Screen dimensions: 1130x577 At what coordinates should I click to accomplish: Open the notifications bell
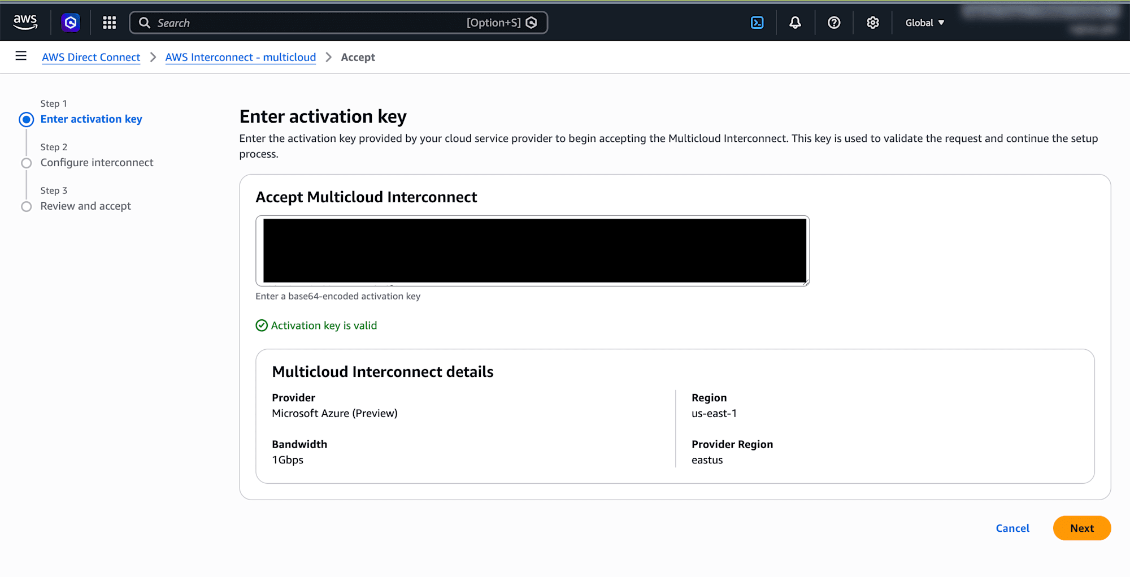(795, 23)
